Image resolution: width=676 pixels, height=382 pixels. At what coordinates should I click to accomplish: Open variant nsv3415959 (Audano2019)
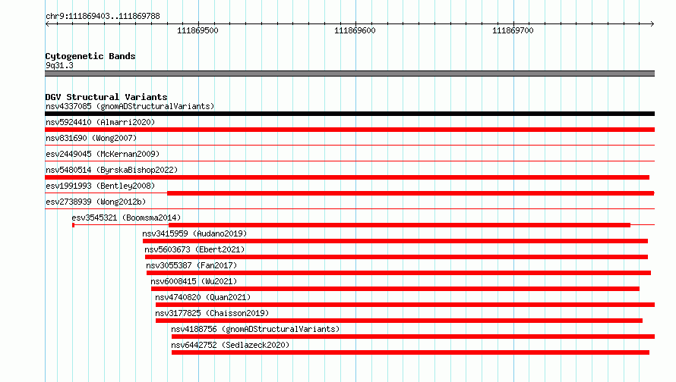(194, 233)
